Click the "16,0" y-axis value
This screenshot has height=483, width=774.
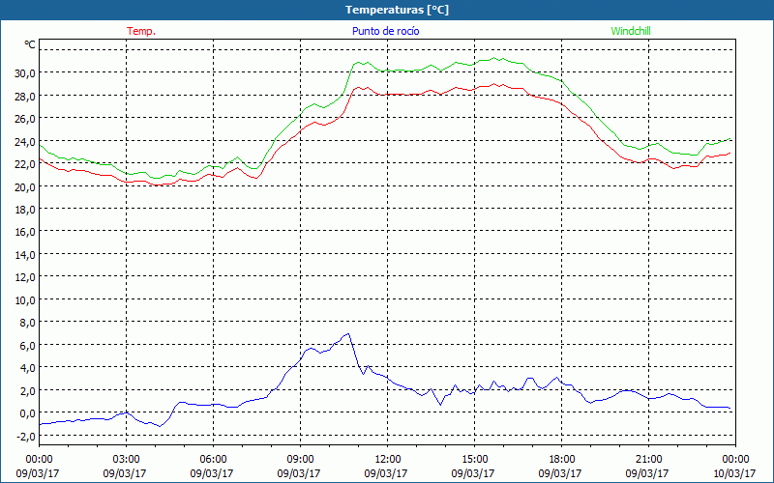click(x=24, y=232)
